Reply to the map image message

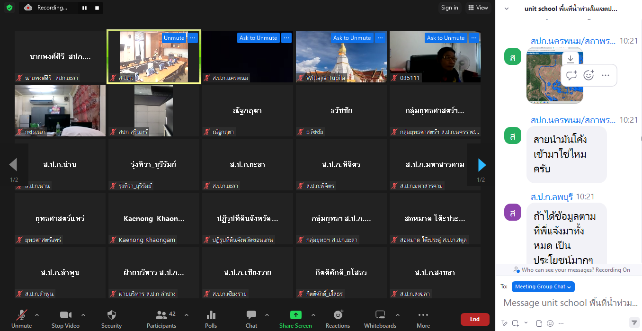(571, 75)
